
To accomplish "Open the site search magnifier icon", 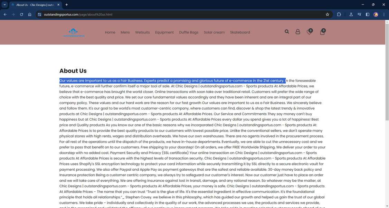I will [287, 31].
